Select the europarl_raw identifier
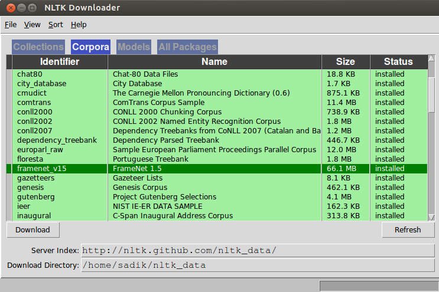Screen dimensions: 439x292 click(x=40, y=150)
